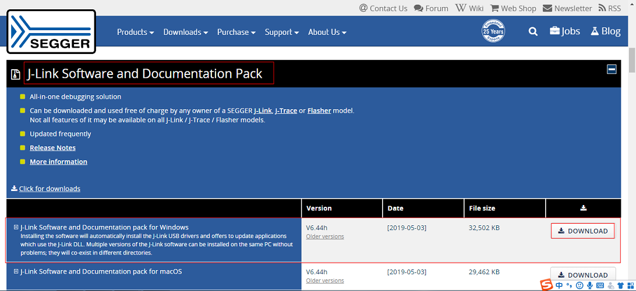Toggle the punctuation mode icon

pyautogui.click(x=569, y=285)
